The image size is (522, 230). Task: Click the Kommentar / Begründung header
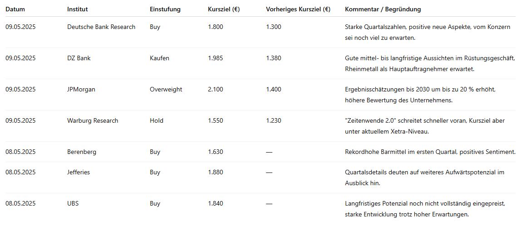click(383, 10)
